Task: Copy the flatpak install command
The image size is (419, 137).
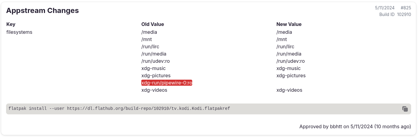Action: [405, 109]
